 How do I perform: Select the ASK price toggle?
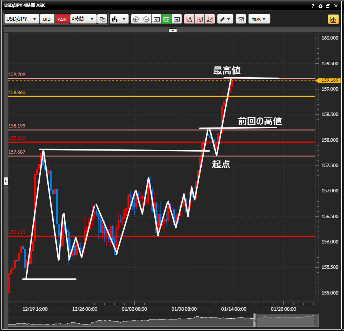click(x=62, y=19)
